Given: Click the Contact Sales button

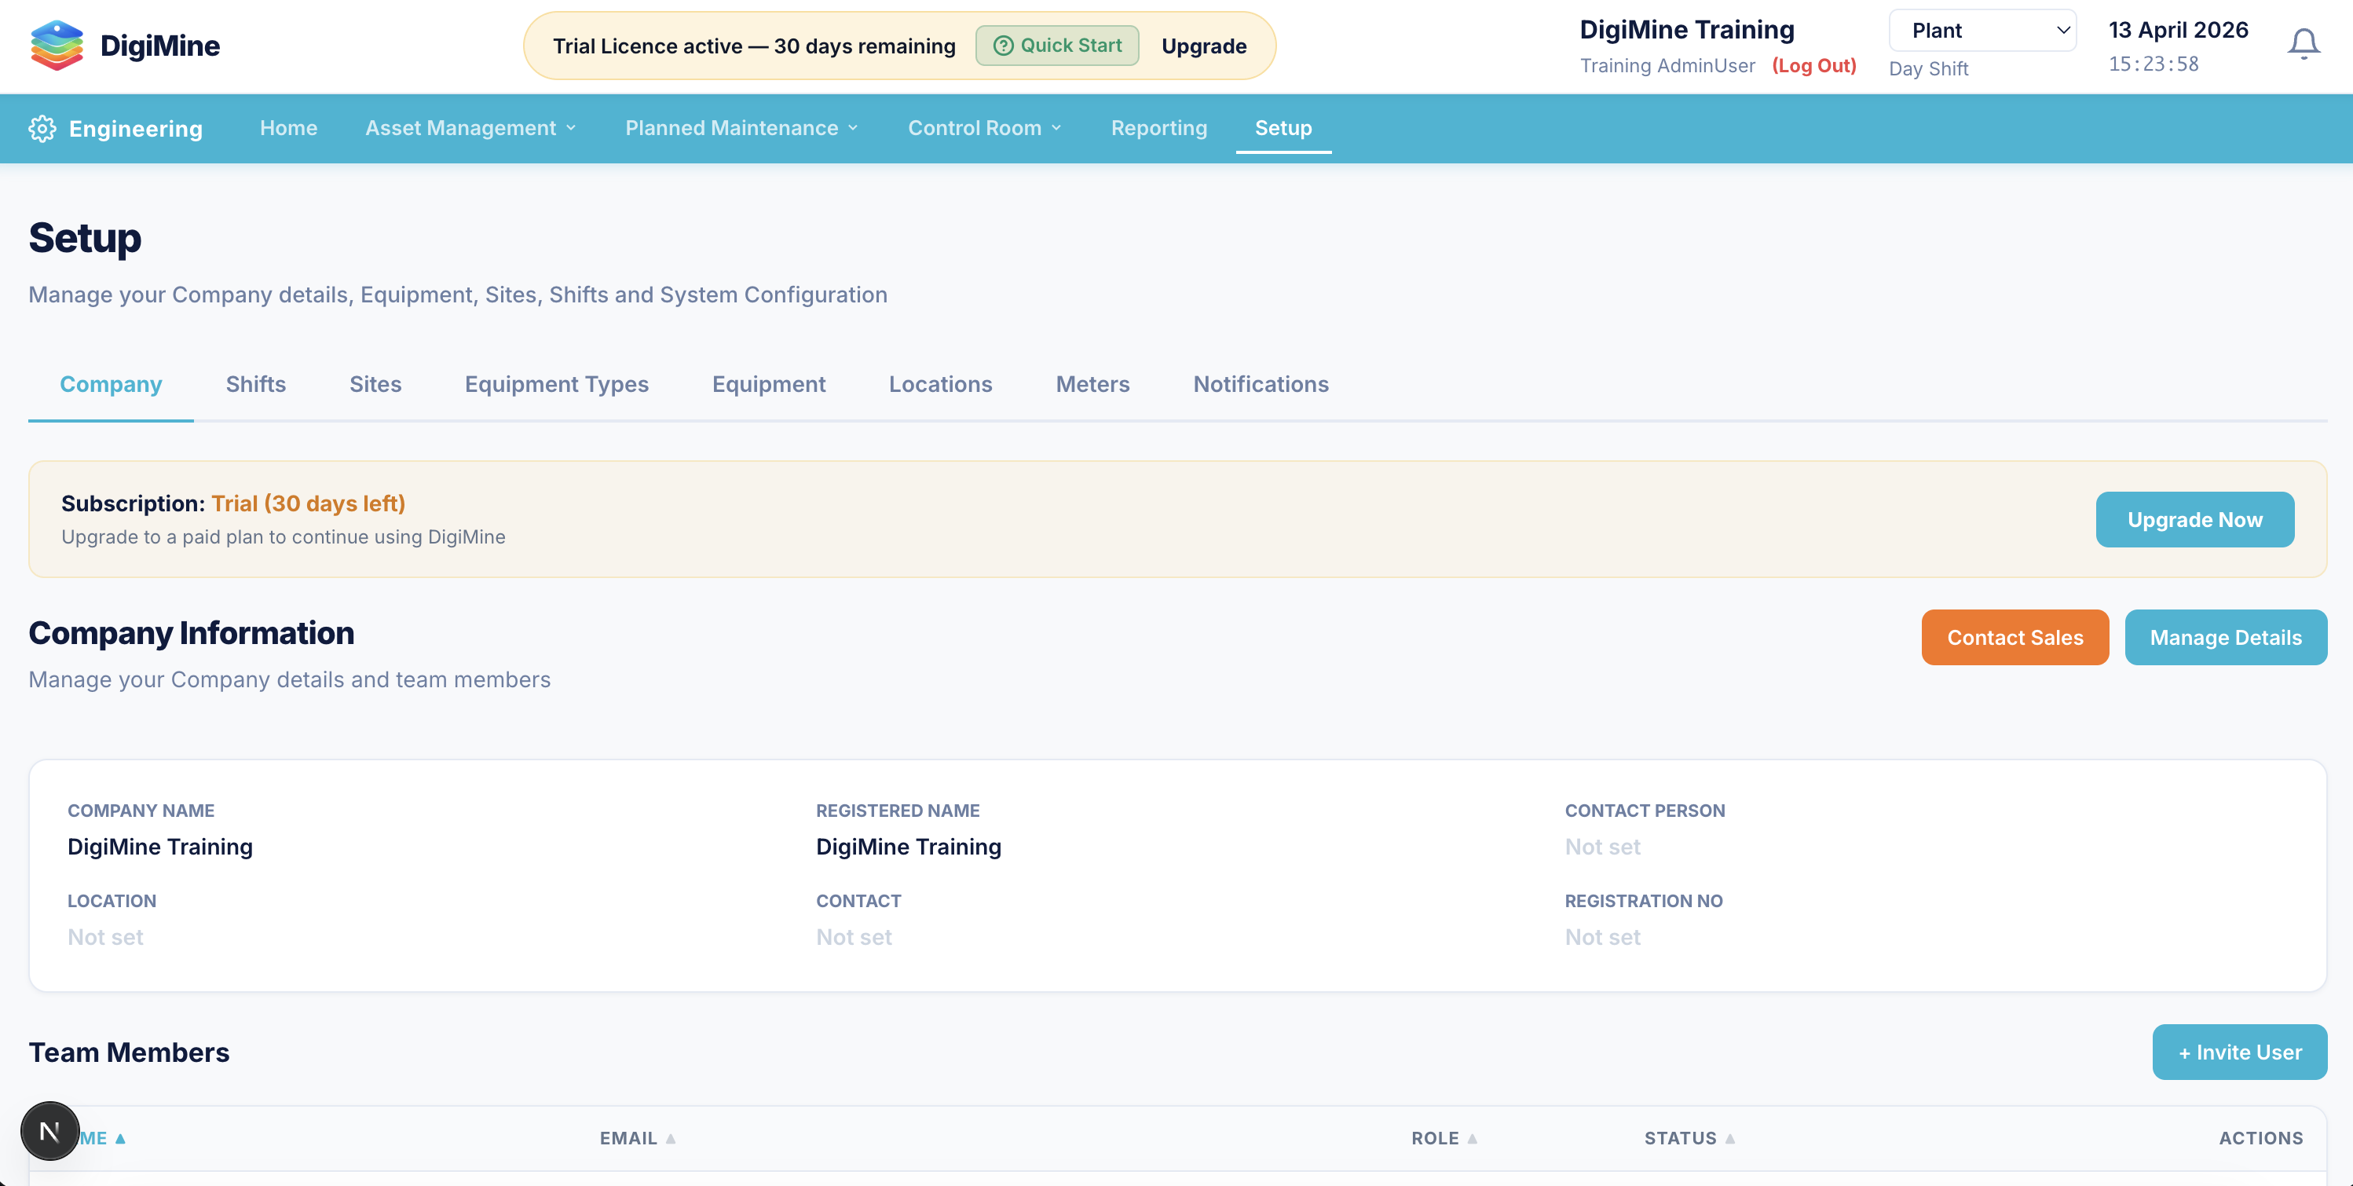Looking at the screenshot, I should tap(2015, 638).
